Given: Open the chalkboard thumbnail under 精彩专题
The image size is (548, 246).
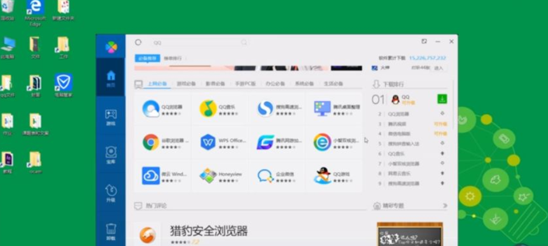Looking at the screenshot, I should click(409, 234).
